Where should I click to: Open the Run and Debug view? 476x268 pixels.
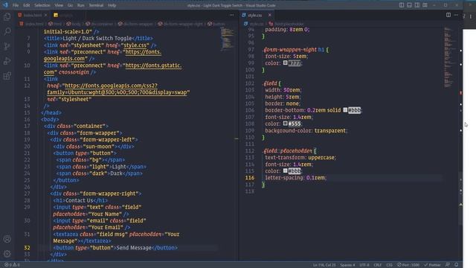click(x=7, y=61)
